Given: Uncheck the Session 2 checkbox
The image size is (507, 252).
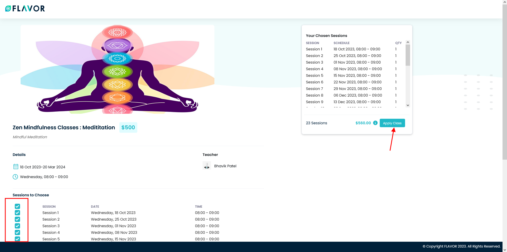Looking at the screenshot, I should [x=17, y=219].
